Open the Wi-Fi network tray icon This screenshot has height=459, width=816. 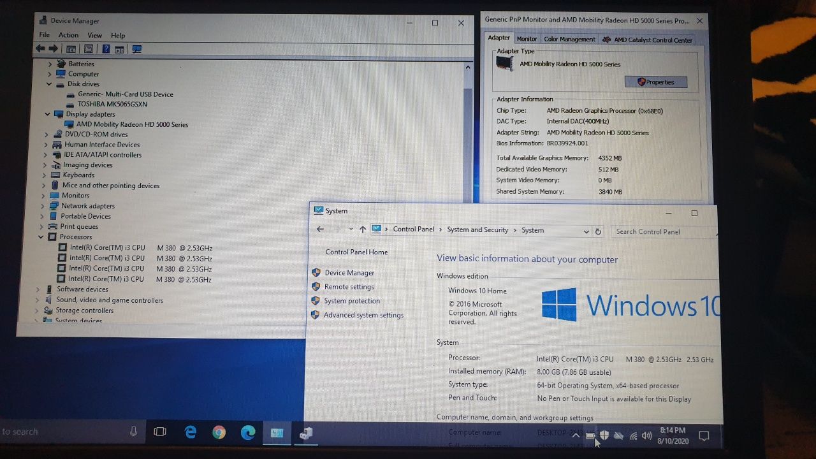point(633,436)
